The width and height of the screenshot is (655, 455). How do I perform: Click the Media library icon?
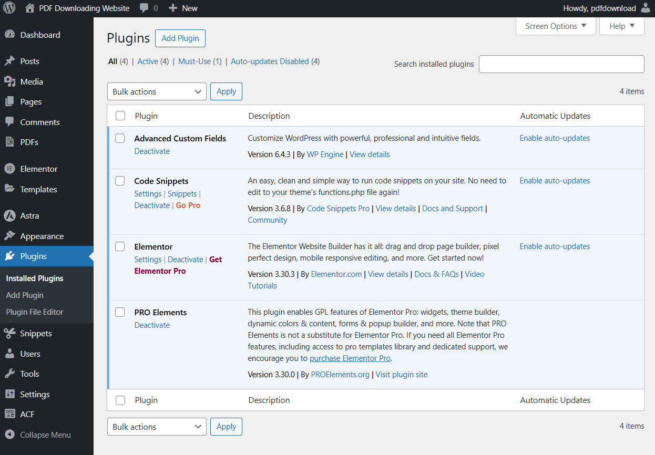point(9,81)
